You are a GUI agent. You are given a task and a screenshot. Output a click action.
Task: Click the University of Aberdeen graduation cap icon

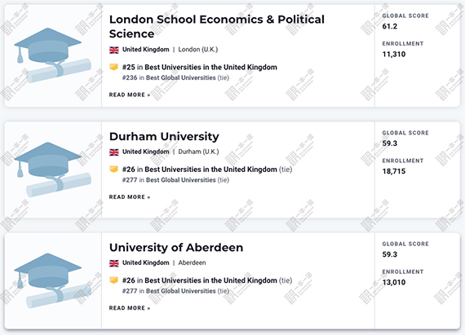[52, 280]
